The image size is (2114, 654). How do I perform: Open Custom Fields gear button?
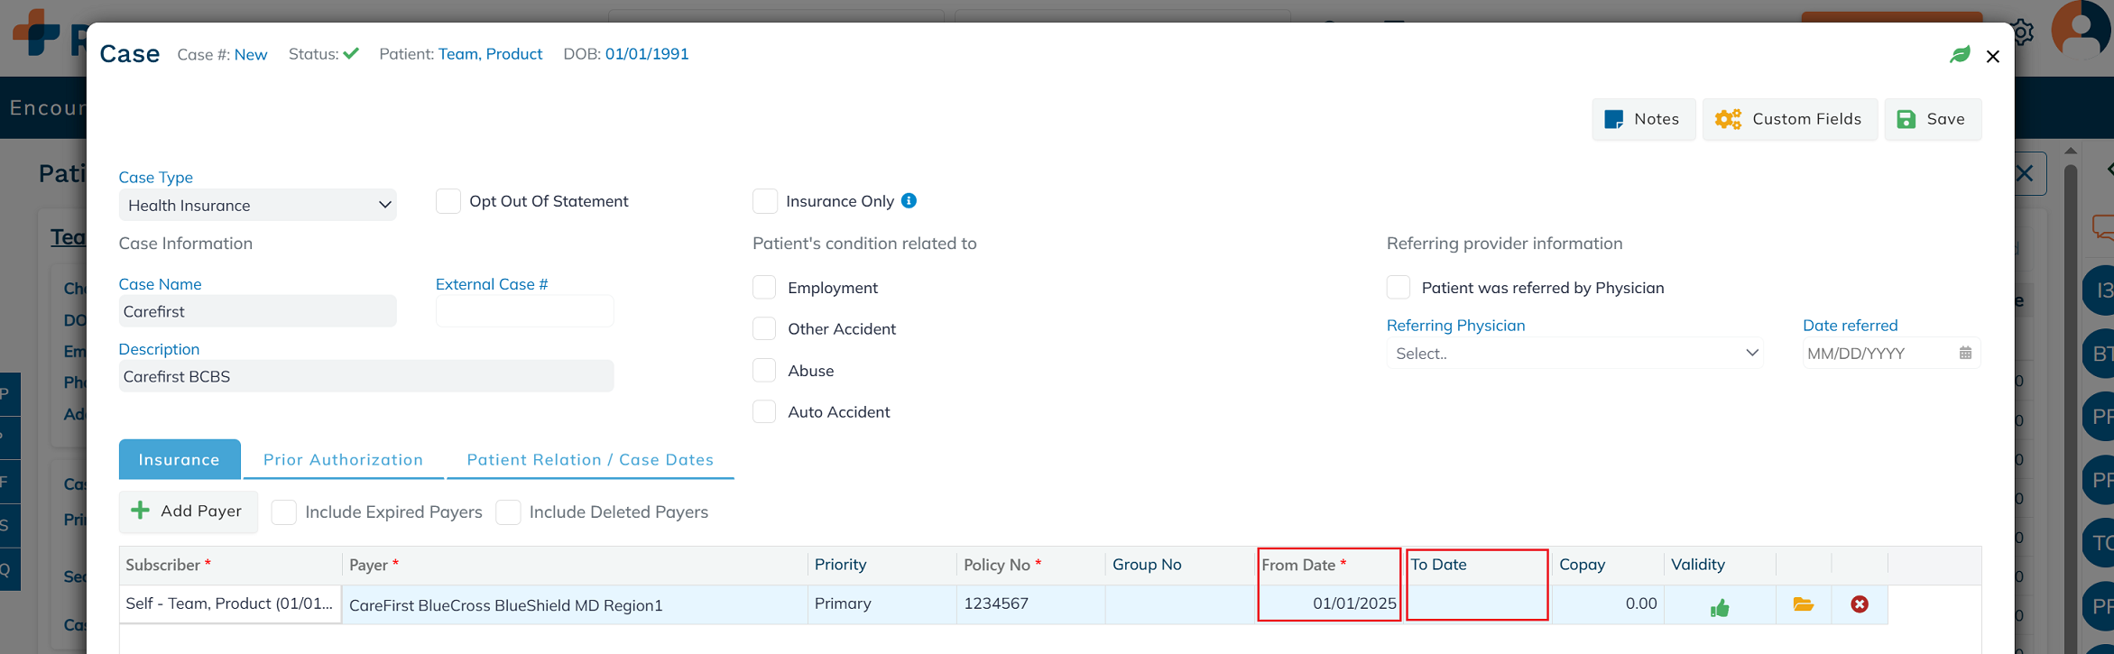pos(1789,119)
